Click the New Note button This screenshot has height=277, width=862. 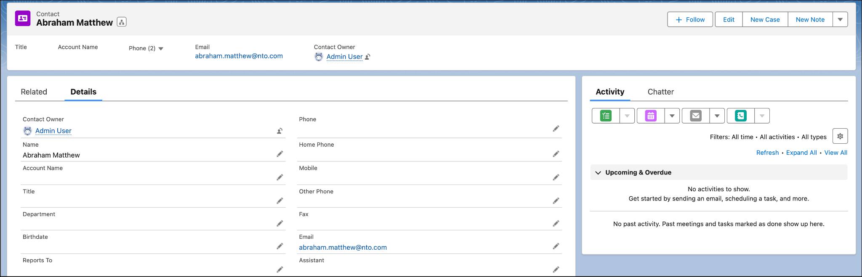tap(810, 19)
